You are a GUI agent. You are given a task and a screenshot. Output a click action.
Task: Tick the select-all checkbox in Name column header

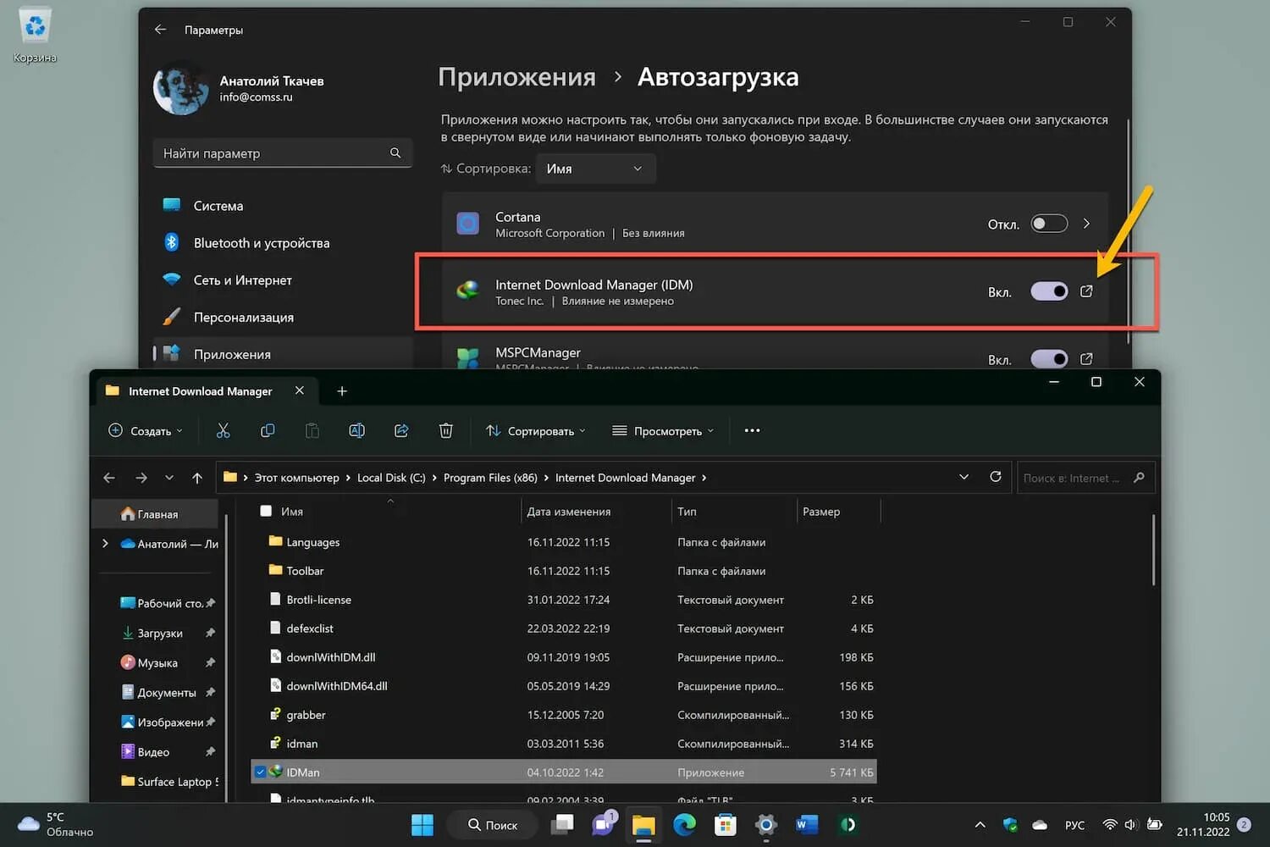(x=266, y=512)
